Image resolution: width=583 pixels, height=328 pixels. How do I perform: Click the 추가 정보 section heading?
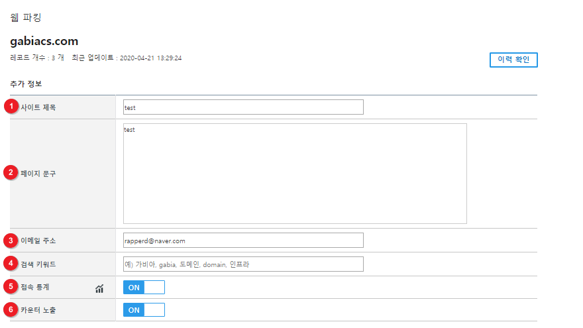click(26, 83)
